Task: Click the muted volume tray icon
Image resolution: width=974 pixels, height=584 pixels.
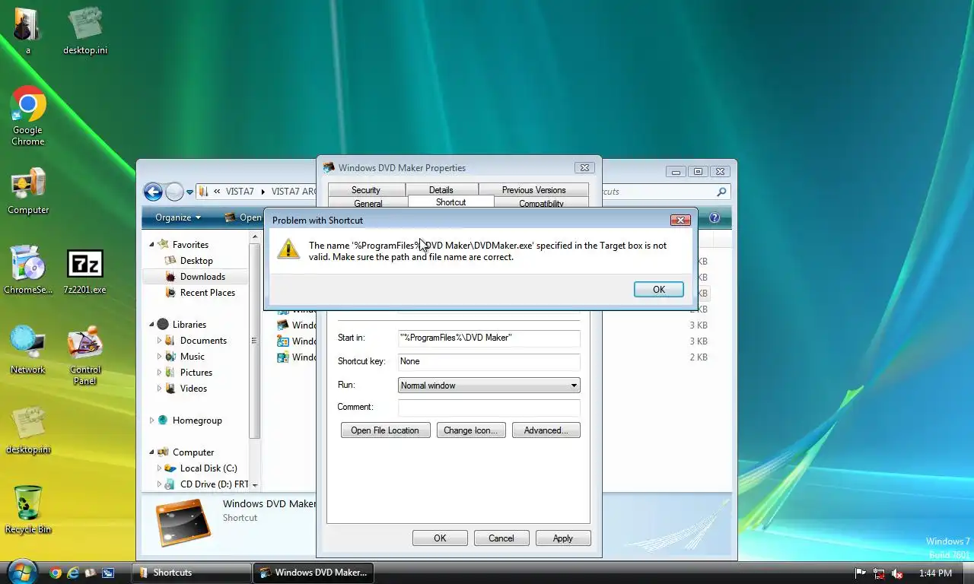Action: [897, 573]
